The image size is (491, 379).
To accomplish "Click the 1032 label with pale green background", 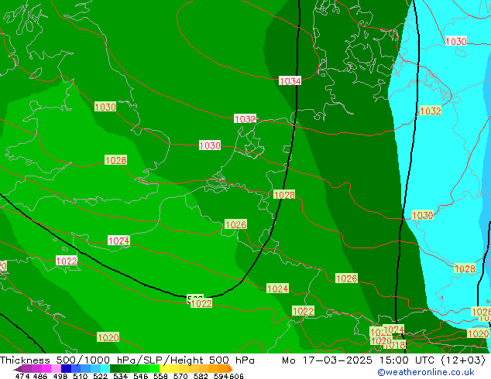I will (431, 111).
